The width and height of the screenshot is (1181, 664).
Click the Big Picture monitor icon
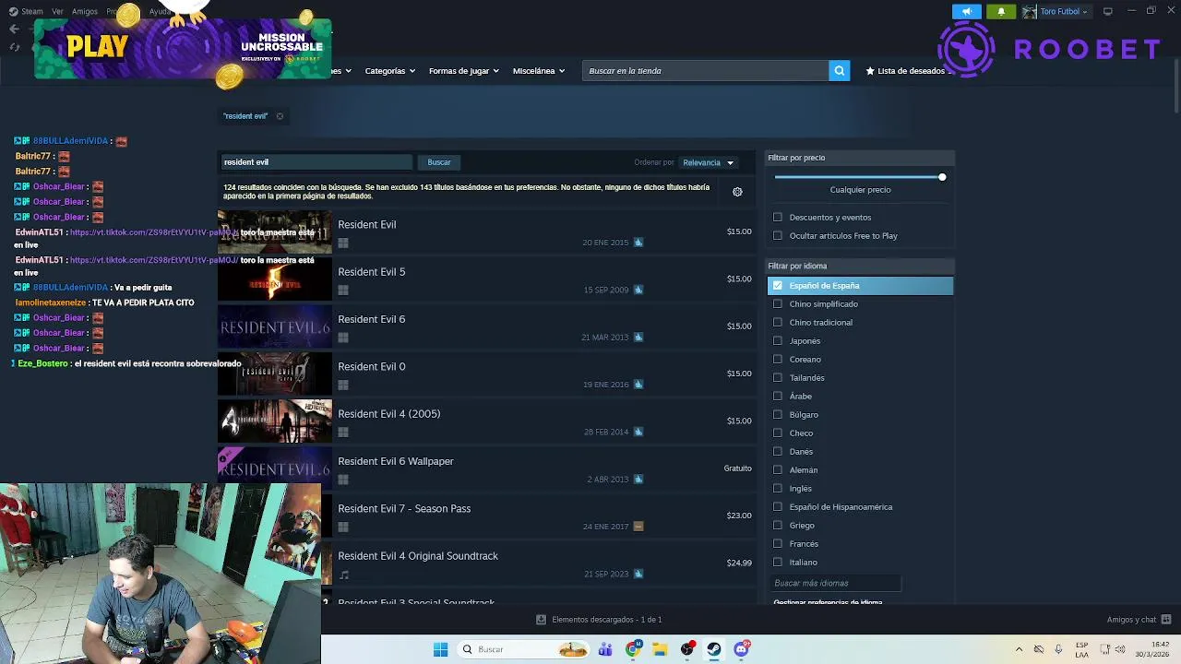(1107, 11)
